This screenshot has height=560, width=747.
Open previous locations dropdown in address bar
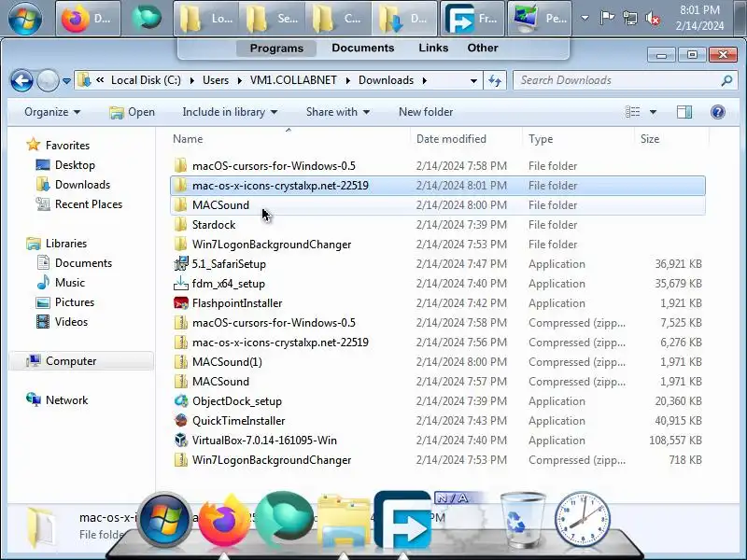click(x=473, y=80)
